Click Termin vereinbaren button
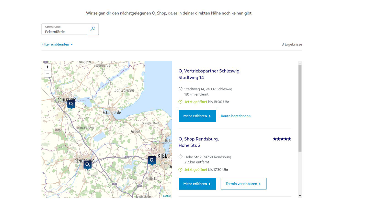 244,184
